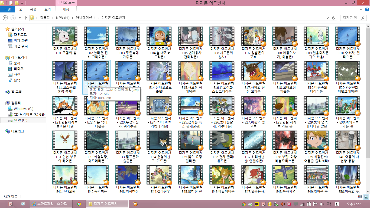Open the quick access toolbar customize dropdown
This screenshot has width=370, height=208.
[x=22, y=3]
